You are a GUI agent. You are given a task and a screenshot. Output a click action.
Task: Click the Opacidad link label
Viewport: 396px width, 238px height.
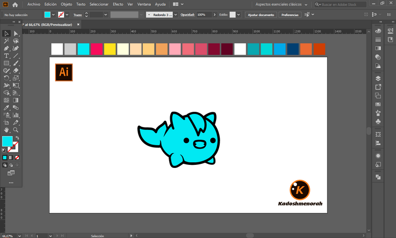pyautogui.click(x=187, y=14)
